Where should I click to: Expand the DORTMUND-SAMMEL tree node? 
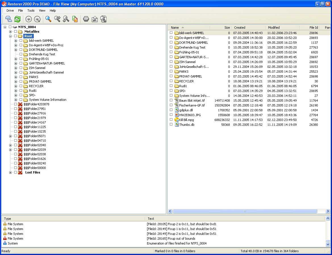click(16, 50)
